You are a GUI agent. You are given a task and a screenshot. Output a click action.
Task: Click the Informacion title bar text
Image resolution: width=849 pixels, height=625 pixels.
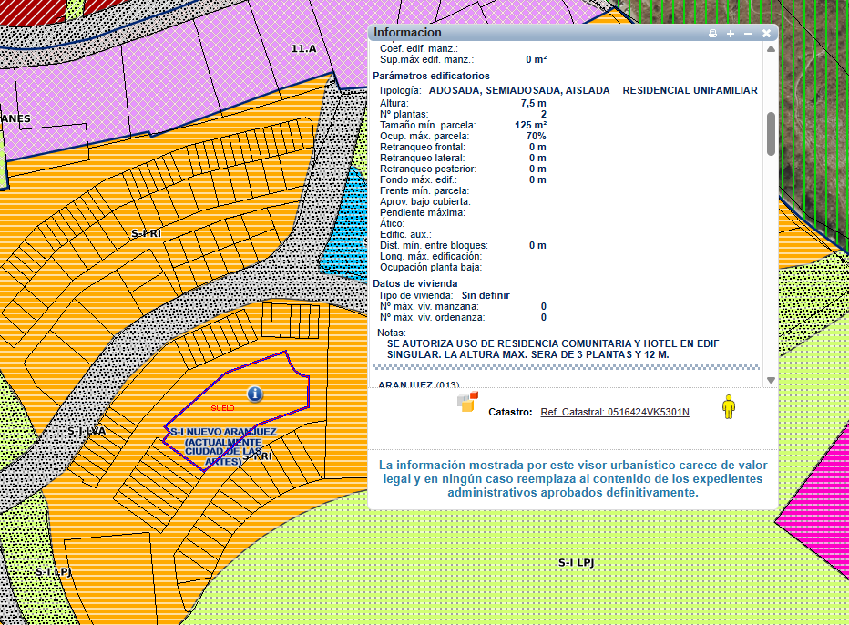coord(407,33)
